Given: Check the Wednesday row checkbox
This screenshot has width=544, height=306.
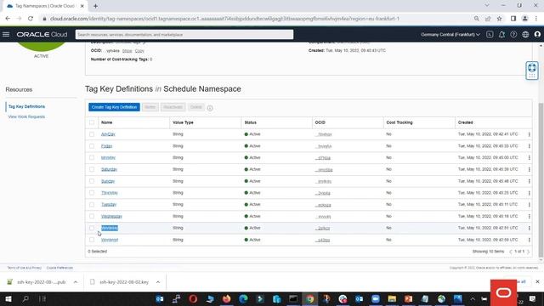Looking at the screenshot, I should (92, 216).
